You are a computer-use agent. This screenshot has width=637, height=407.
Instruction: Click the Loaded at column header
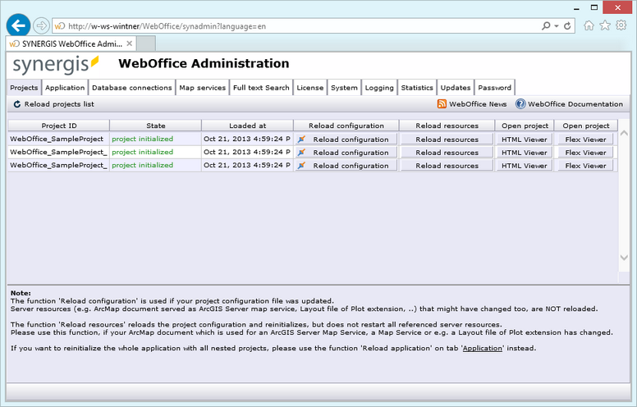coord(247,126)
